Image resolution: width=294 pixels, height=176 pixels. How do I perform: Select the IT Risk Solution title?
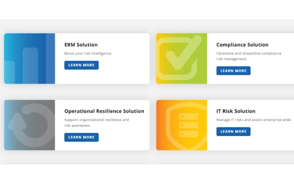pyautogui.click(x=236, y=111)
